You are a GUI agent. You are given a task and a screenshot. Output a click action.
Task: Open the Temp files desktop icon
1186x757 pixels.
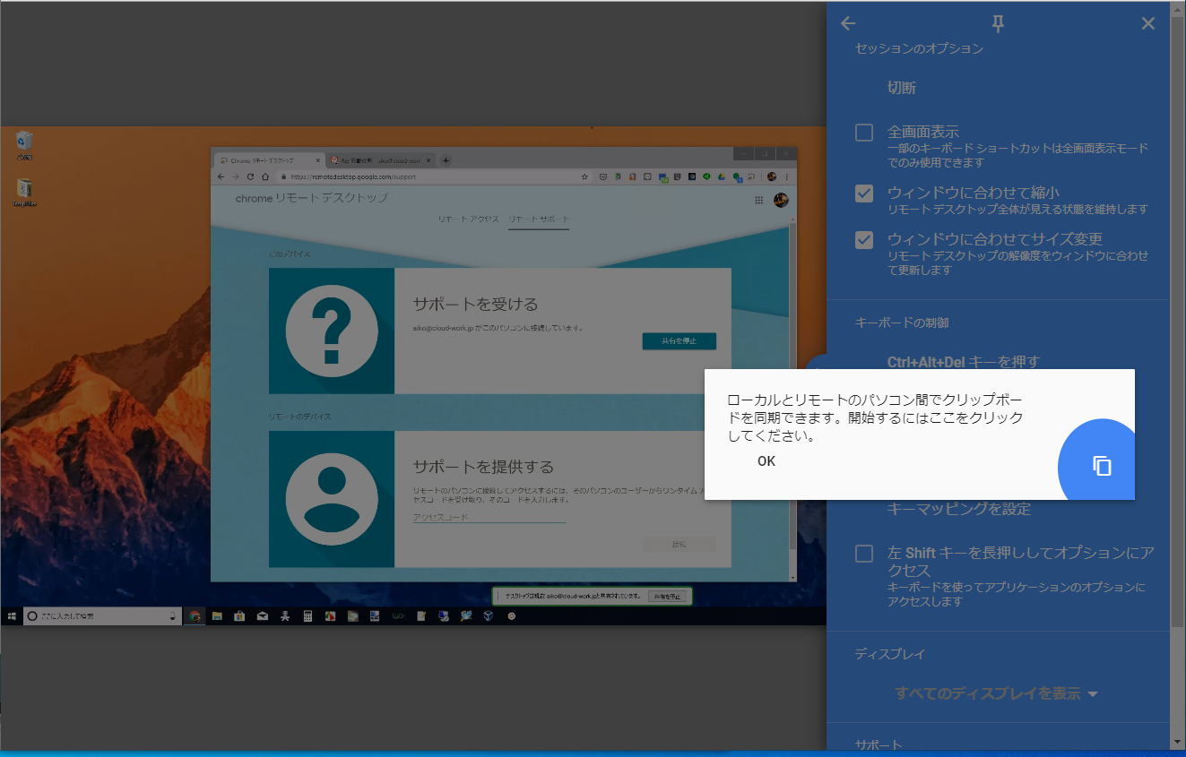click(24, 193)
